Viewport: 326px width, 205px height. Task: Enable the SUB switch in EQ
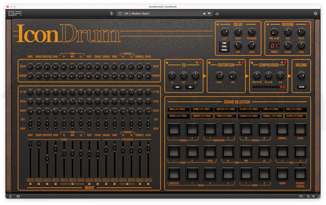point(177,87)
